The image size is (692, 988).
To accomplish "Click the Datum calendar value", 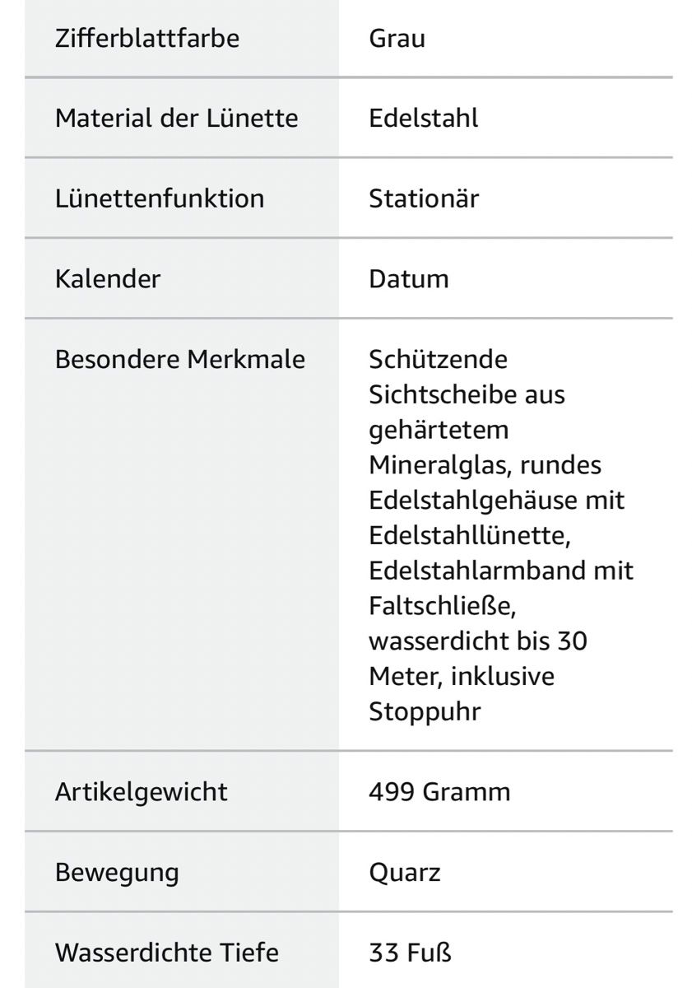I will [x=409, y=278].
